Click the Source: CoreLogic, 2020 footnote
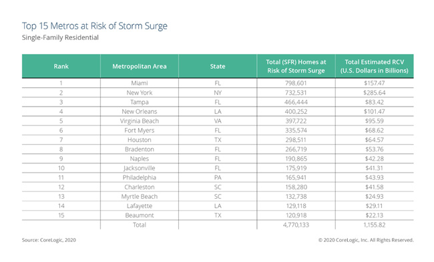Image resolution: width=434 pixels, height=262 pixels. pyautogui.click(x=49, y=240)
